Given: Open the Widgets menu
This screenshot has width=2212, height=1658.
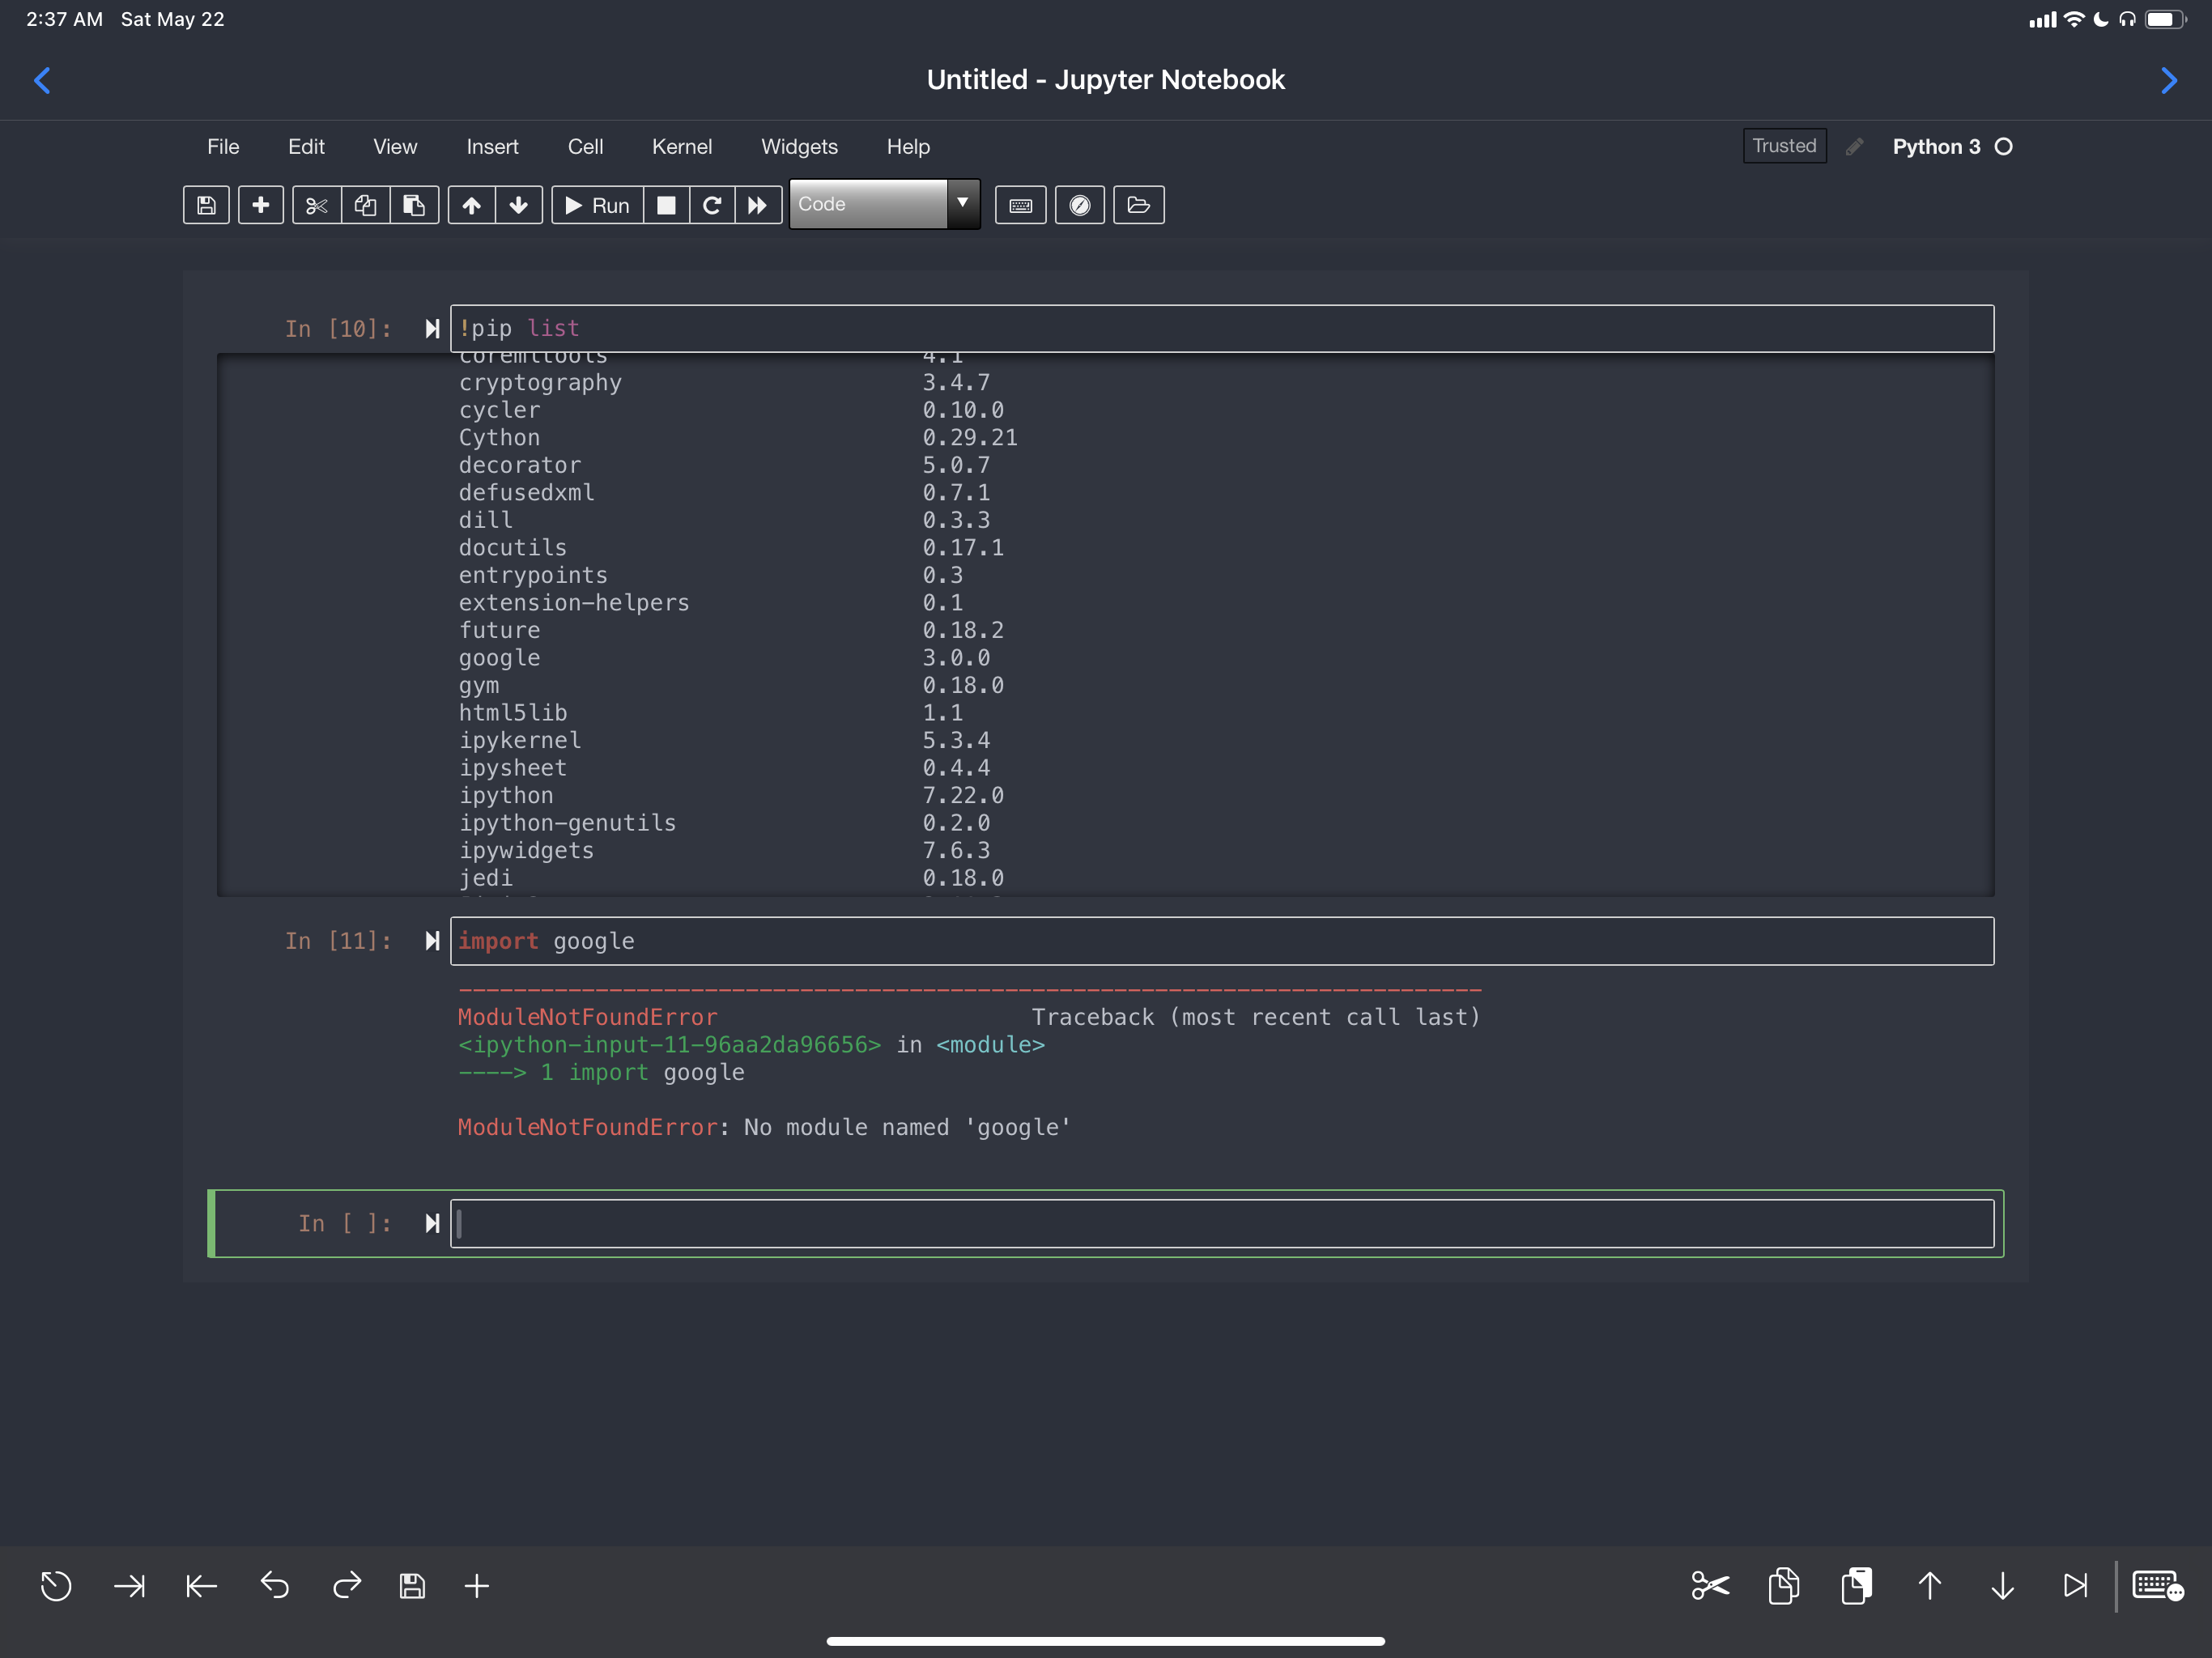Looking at the screenshot, I should tap(799, 146).
